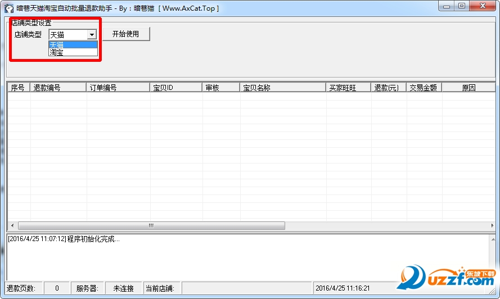Click the 店铺类型 label
Viewport: 500px width, 299px height.
[28, 34]
